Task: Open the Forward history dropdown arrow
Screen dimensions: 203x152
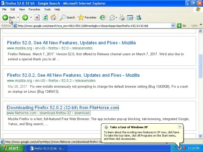Action: [x=31, y=17]
